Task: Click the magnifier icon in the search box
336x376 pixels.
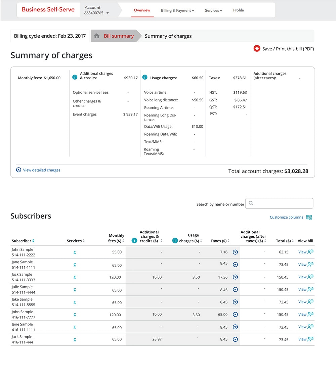Action: pos(251,203)
